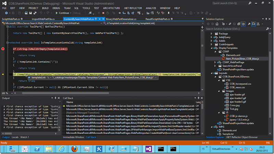The height and width of the screenshot is (154, 274).
Task: Toggle Preview Selected Items in Solution Explorer
Action: 253,24
